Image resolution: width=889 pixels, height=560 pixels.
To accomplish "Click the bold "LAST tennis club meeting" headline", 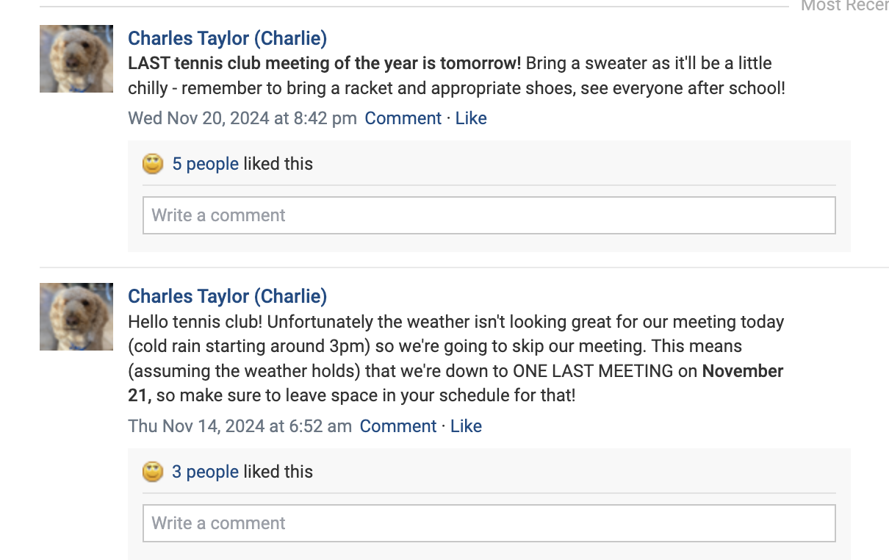I will pos(324,63).
